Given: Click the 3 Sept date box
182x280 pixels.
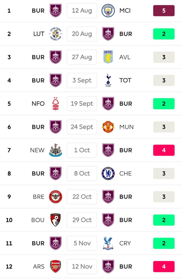Looking at the screenshot, I should [x=82, y=80].
